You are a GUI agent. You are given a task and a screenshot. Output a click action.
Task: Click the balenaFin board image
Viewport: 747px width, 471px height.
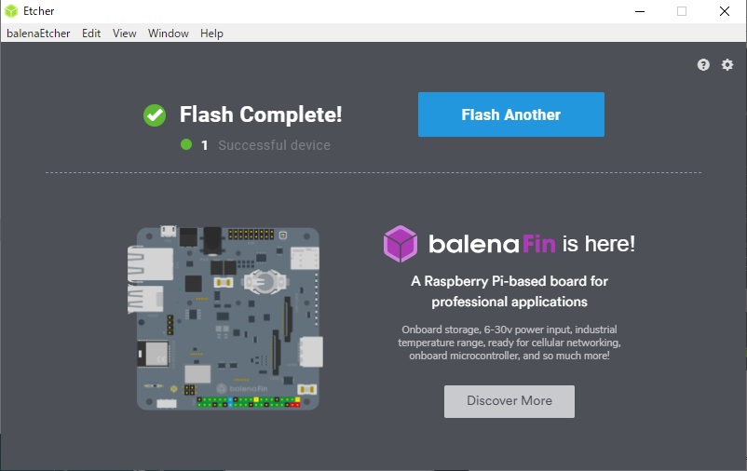(x=225, y=317)
